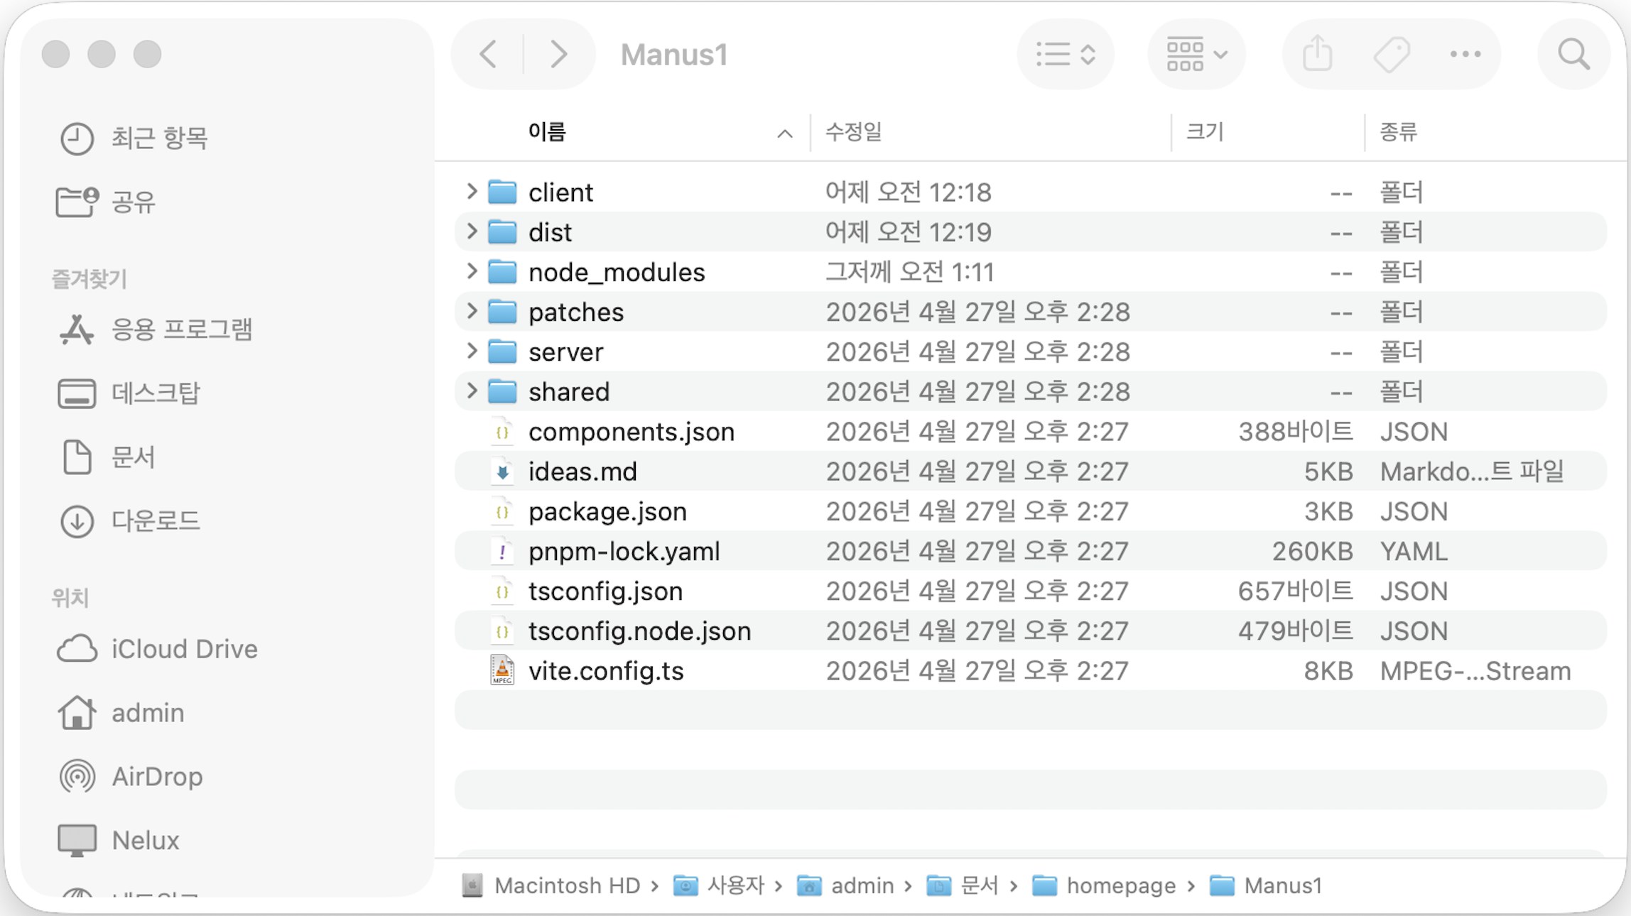This screenshot has height=916, width=1631.
Task: Sort by 크기 column header
Action: pyautogui.click(x=1205, y=132)
